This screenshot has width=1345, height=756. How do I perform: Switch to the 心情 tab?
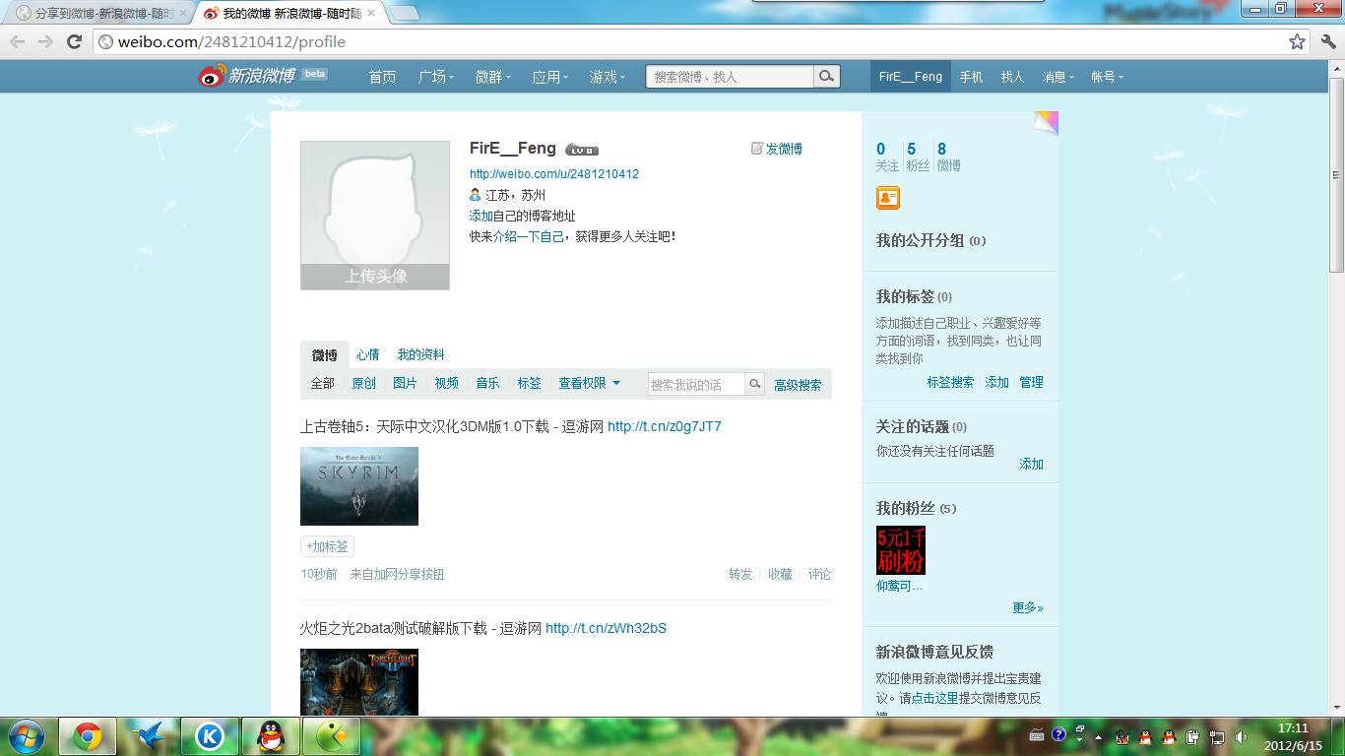[x=368, y=354]
